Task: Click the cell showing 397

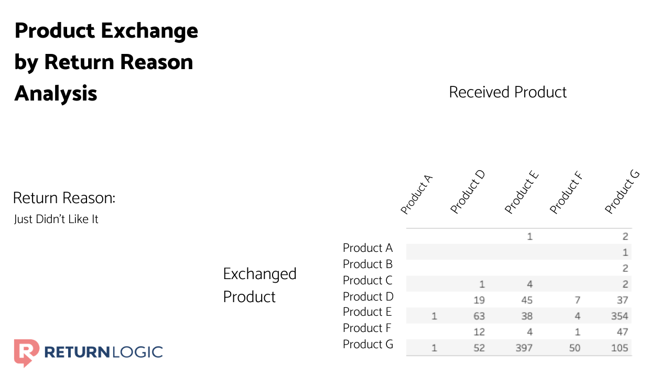Action: click(524, 348)
